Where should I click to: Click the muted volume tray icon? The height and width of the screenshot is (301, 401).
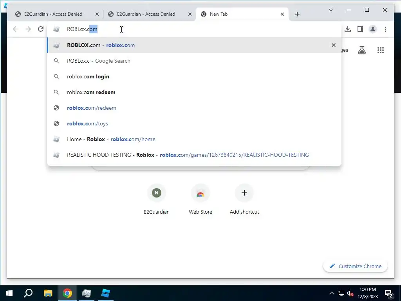pyautogui.click(x=350, y=293)
